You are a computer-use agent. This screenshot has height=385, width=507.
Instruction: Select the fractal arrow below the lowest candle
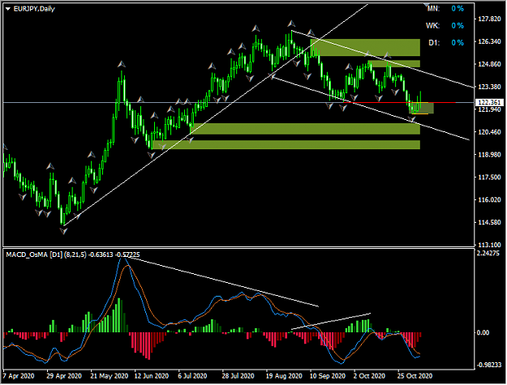pos(64,231)
